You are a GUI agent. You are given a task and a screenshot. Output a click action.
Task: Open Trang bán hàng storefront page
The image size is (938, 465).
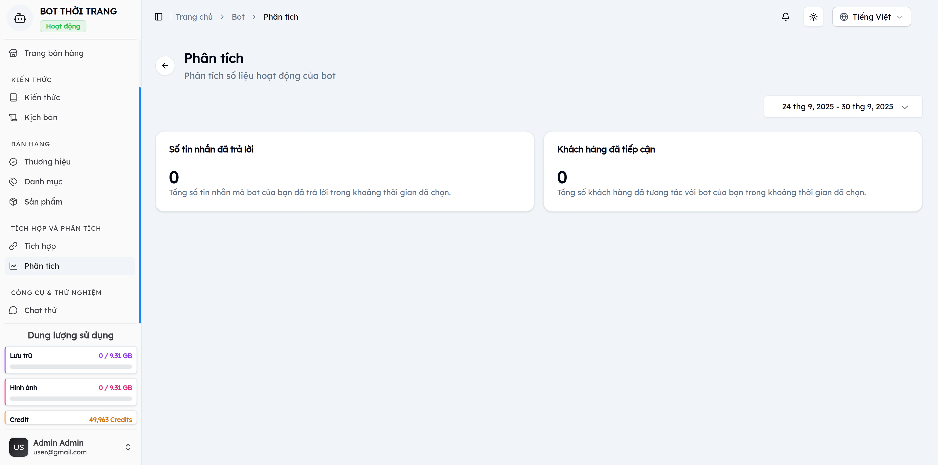(54, 53)
